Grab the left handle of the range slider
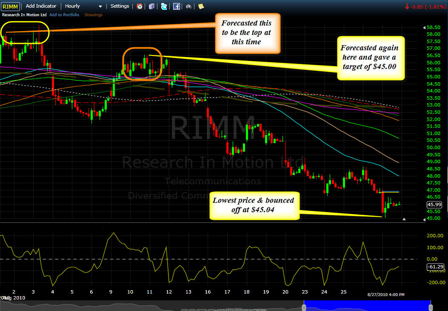This screenshot has height=311, width=448. point(304,308)
